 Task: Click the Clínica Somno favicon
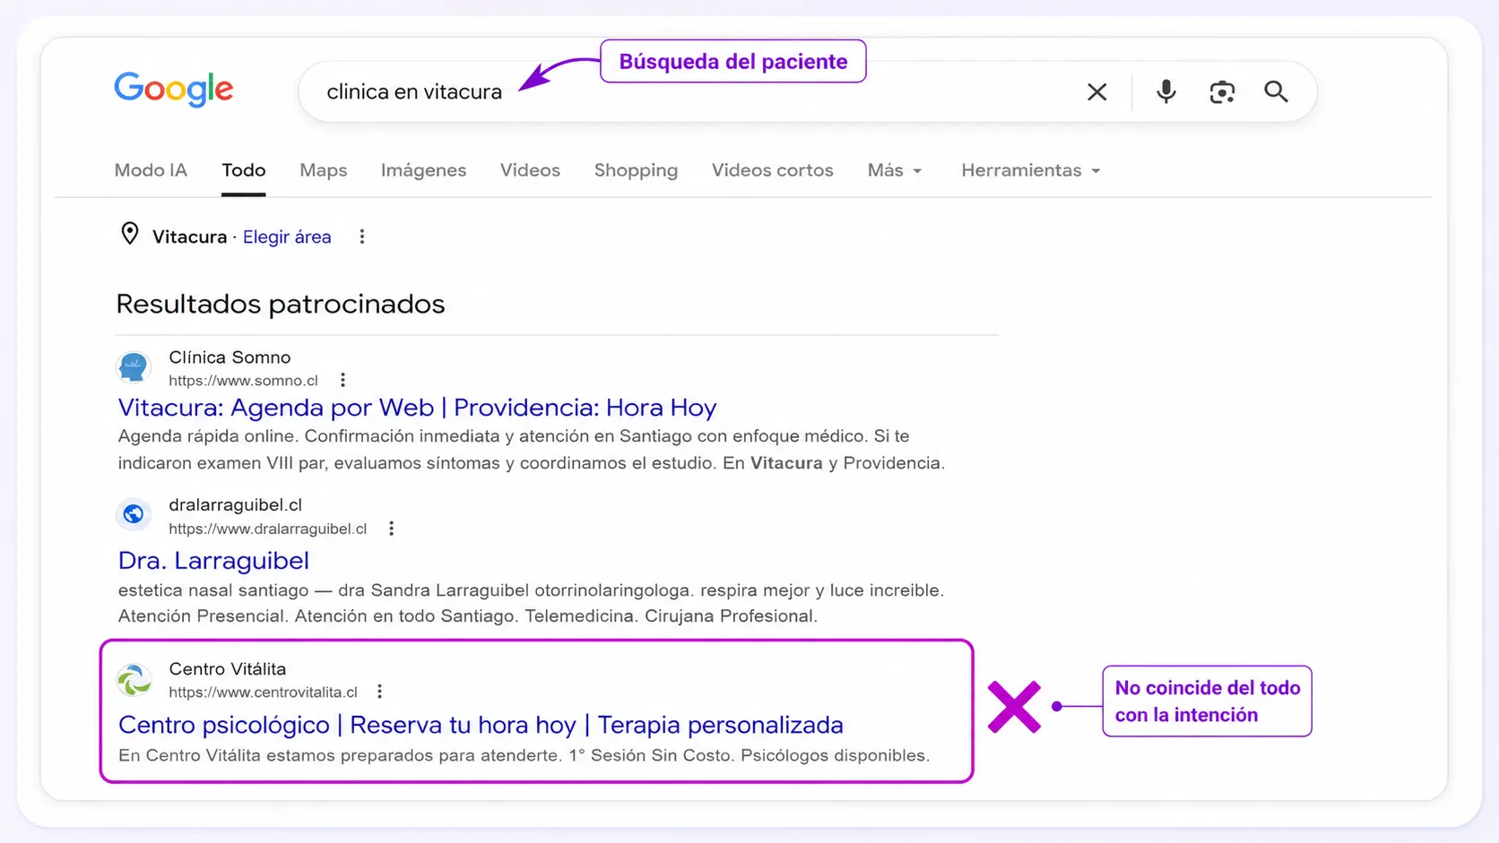(134, 367)
